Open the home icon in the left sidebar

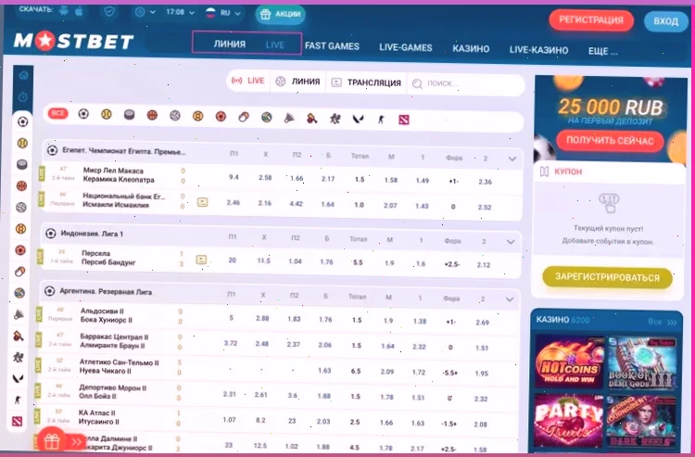click(x=23, y=75)
